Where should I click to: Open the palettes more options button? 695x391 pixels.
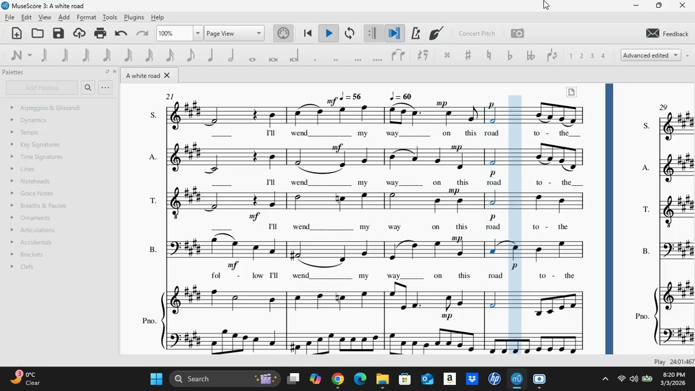pyautogui.click(x=105, y=87)
